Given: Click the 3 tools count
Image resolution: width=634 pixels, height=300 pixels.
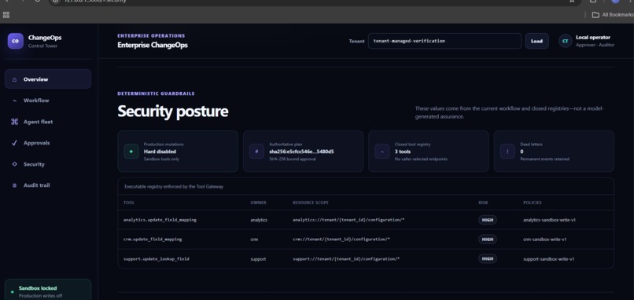Looking at the screenshot, I should (403, 152).
